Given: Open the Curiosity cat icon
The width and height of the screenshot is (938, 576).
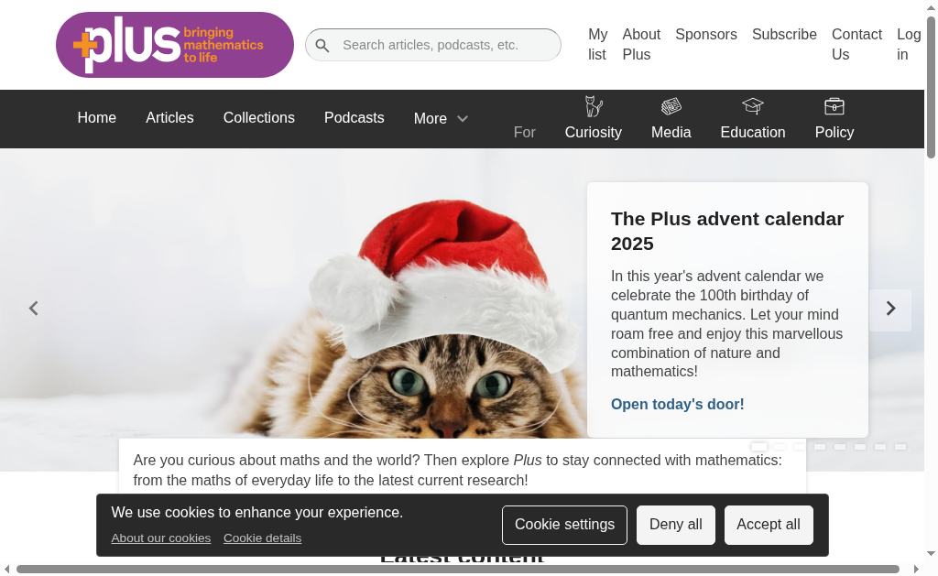Looking at the screenshot, I should coord(594,106).
